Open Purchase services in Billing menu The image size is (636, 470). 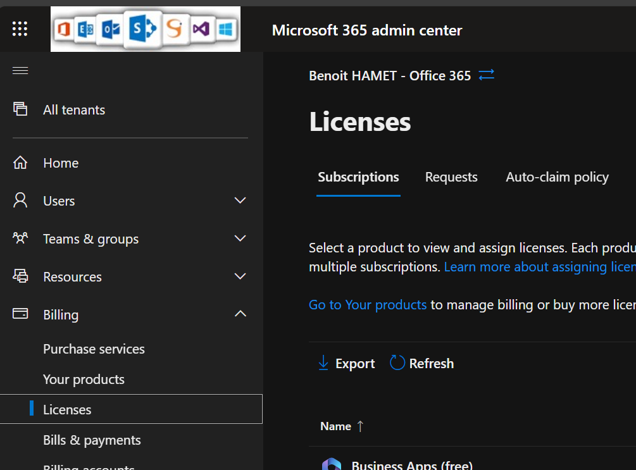tap(94, 349)
